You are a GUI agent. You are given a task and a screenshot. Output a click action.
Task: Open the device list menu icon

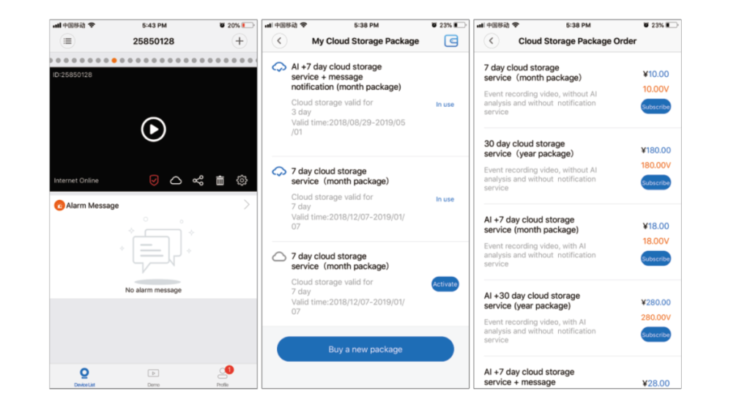pyautogui.click(x=68, y=42)
